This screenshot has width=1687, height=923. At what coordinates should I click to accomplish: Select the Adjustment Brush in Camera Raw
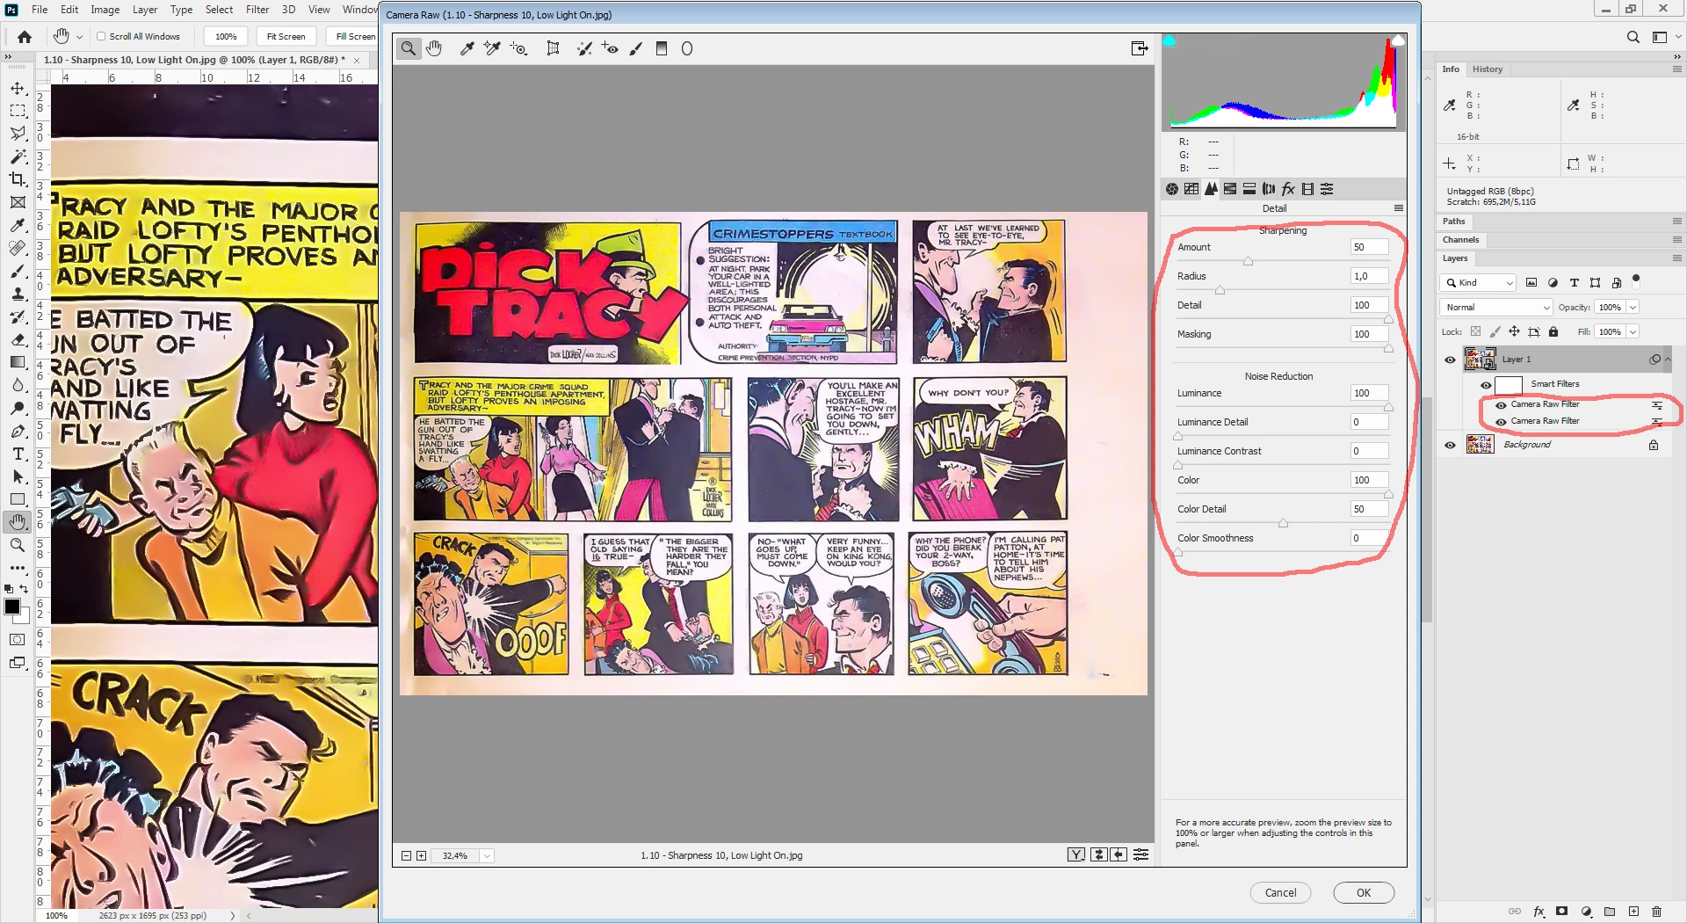click(636, 49)
